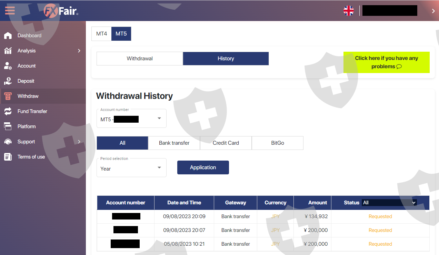Image resolution: width=439 pixels, height=255 pixels.
Task: Click the date 09/08/2023 20:07
Action: pyautogui.click(x=184, y=230)
